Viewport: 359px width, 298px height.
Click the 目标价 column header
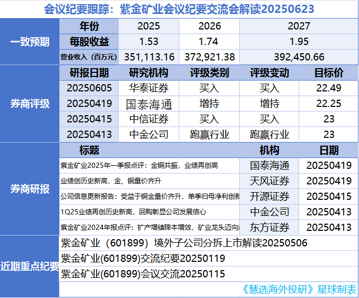click(329, 73)
